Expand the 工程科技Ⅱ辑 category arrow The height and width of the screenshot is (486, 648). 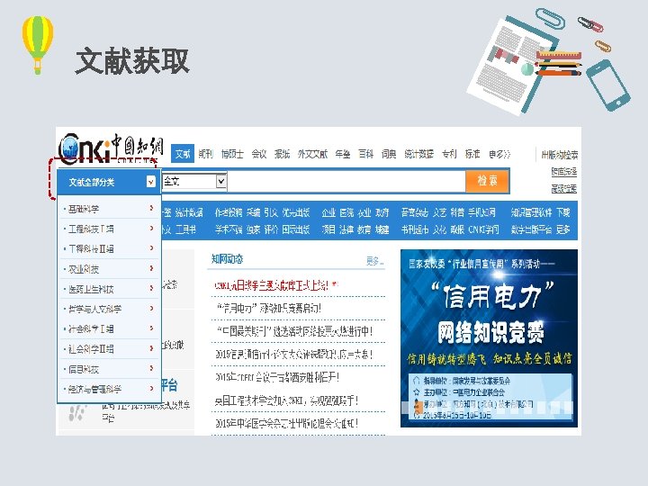pos(152,248)
